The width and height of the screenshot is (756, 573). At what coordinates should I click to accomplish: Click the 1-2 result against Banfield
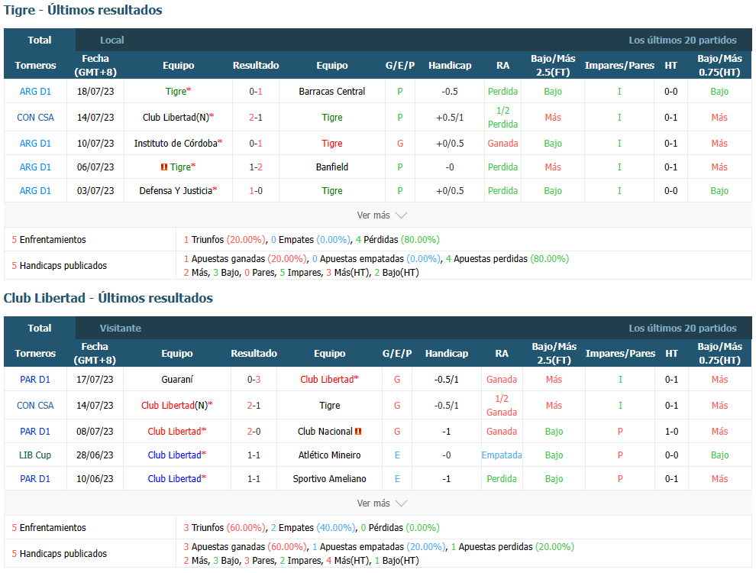pos(256,167)
